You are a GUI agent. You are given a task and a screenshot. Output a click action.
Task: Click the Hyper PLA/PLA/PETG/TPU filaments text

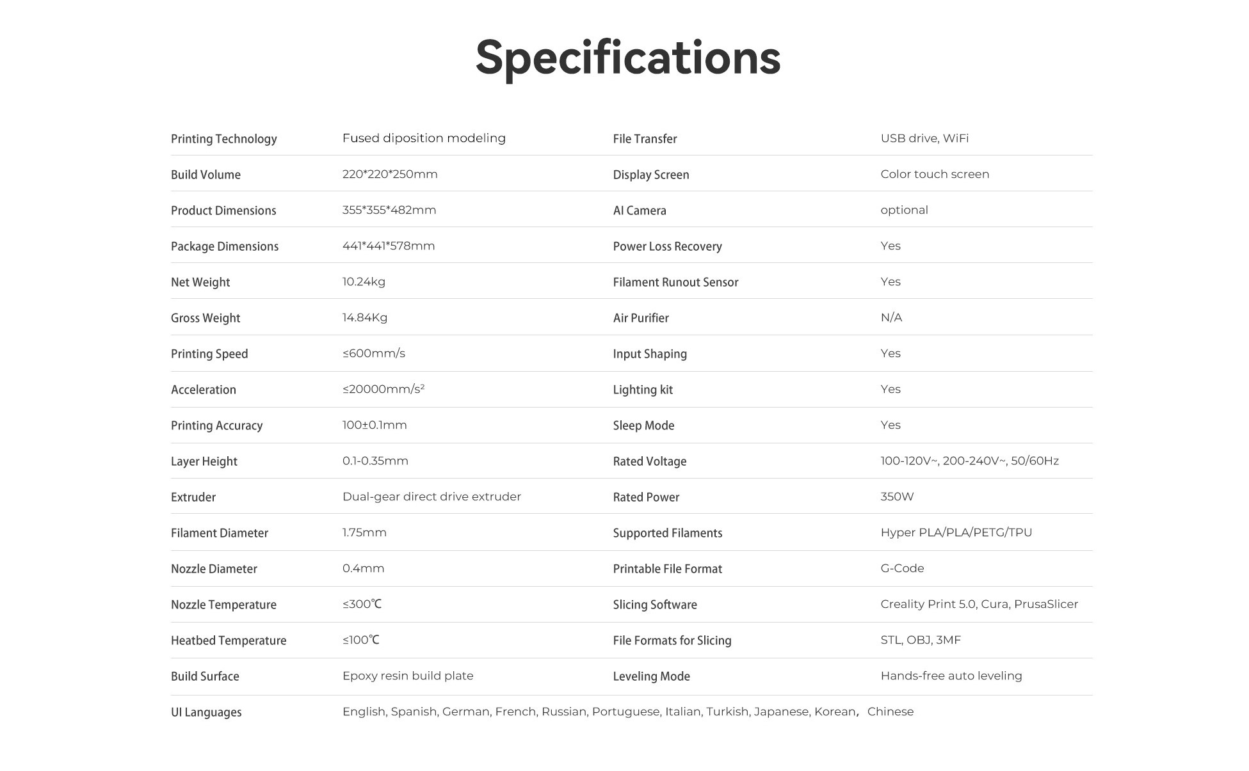point(956,532)
